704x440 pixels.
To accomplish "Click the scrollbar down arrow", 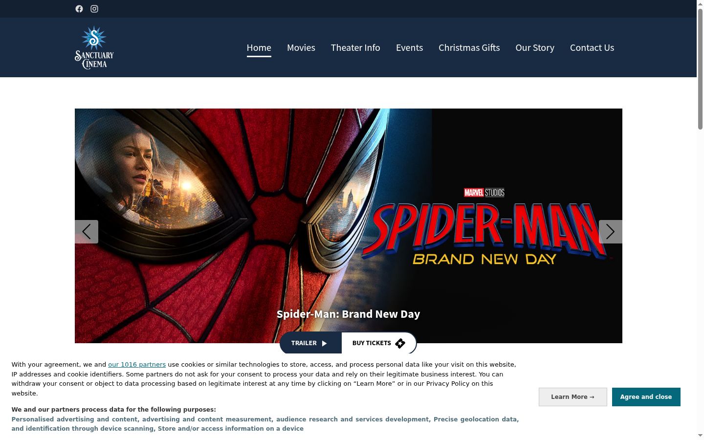I will pyautogui.click(x=700, y=436).
